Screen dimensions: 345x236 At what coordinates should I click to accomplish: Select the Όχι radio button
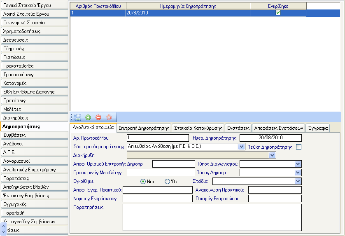coord(167,181)
